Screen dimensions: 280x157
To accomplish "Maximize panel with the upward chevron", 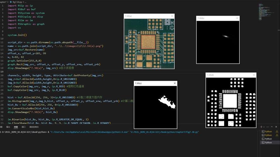I will 272,127.
